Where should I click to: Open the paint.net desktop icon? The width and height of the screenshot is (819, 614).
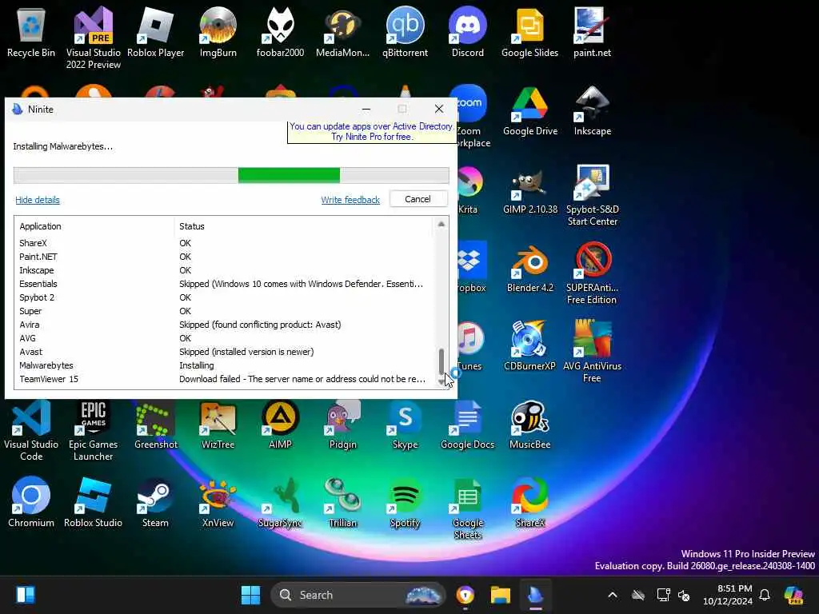(592, 32)
